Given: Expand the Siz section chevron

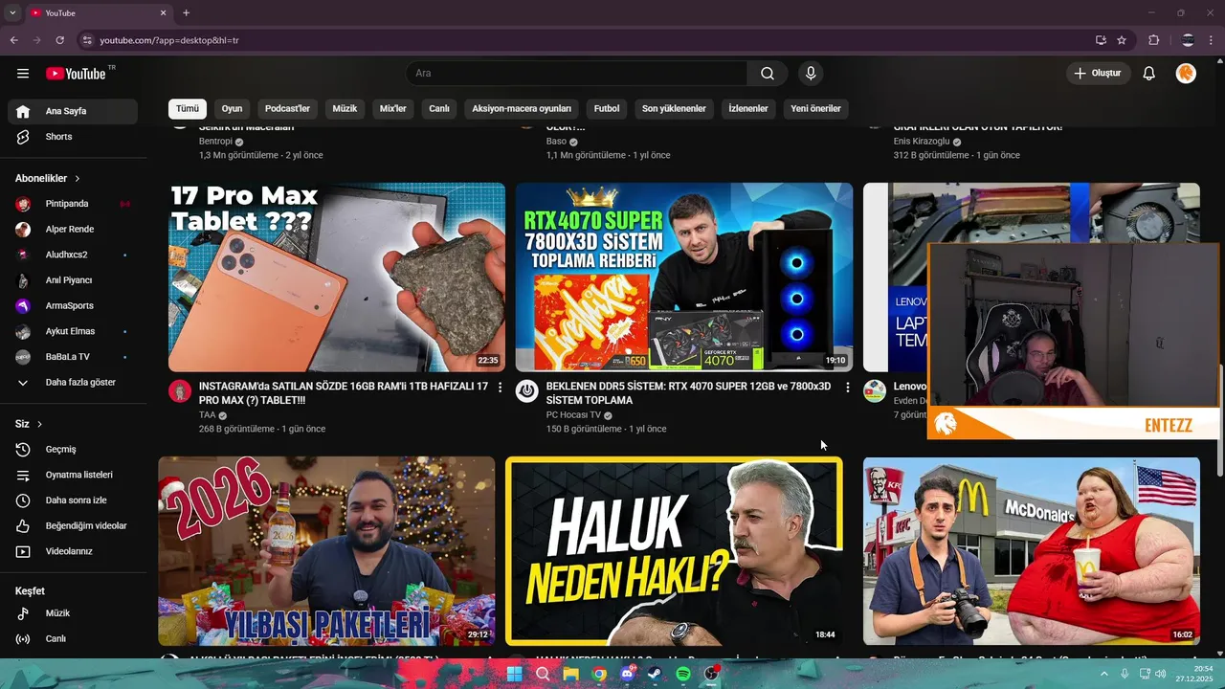Looking at the screenshot, I should pyautogui.click(x=39, y=424).
